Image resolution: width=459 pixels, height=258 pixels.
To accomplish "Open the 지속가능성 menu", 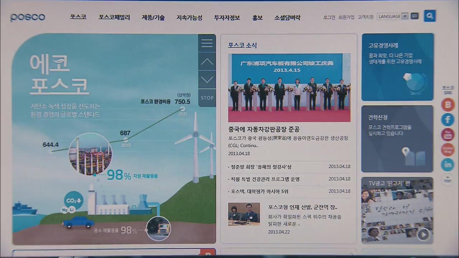I will pos(189,17).
